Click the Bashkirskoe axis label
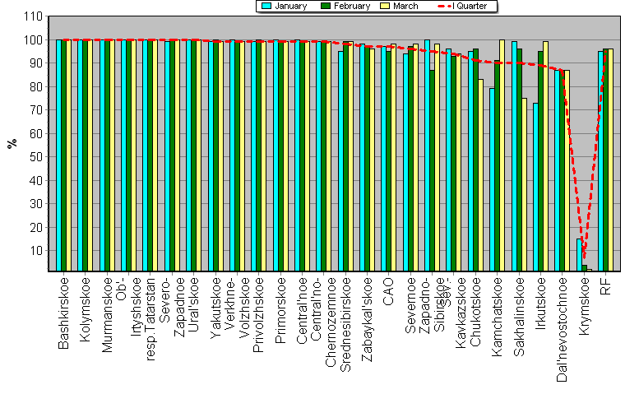This screenshot has height=394, width=639. 63,313
